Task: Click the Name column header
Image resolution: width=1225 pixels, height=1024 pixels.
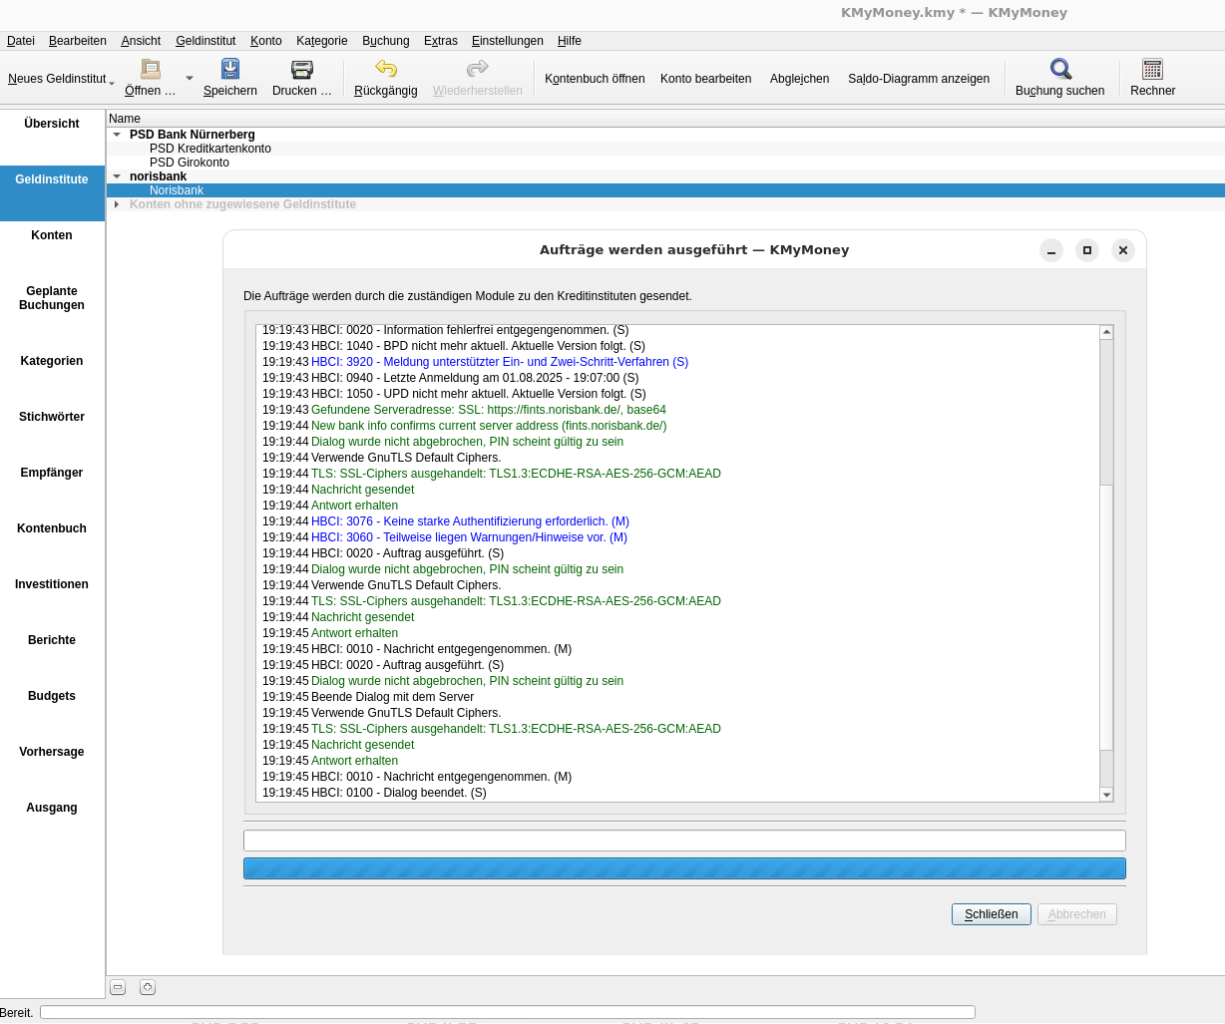Action: click(665, 119)
